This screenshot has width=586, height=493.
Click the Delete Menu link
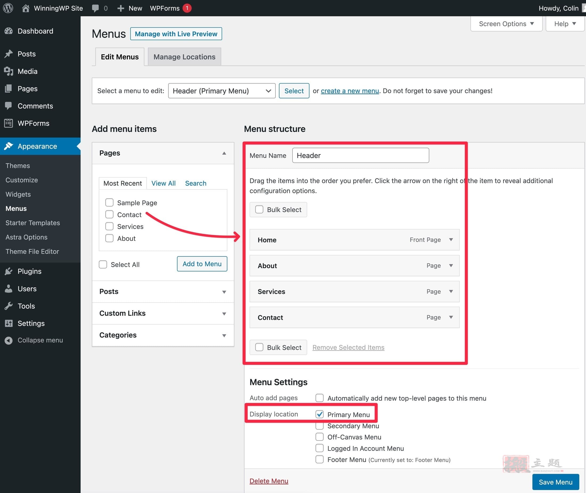coord(269,481)
